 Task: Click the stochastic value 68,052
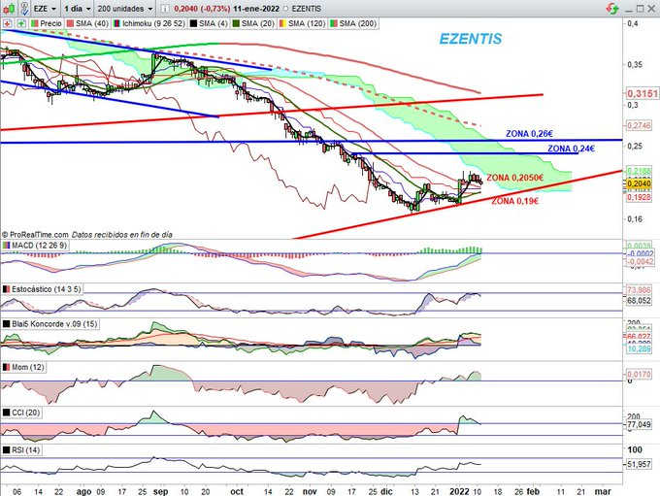click(639, 301)
